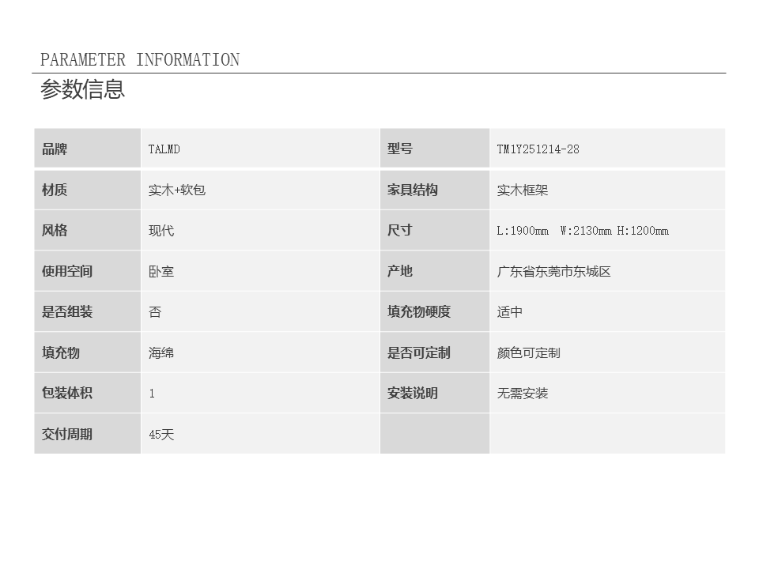Click the origin value 广东省东莞市东城区
Screen dimensions: 759x569
pos(553,272)
